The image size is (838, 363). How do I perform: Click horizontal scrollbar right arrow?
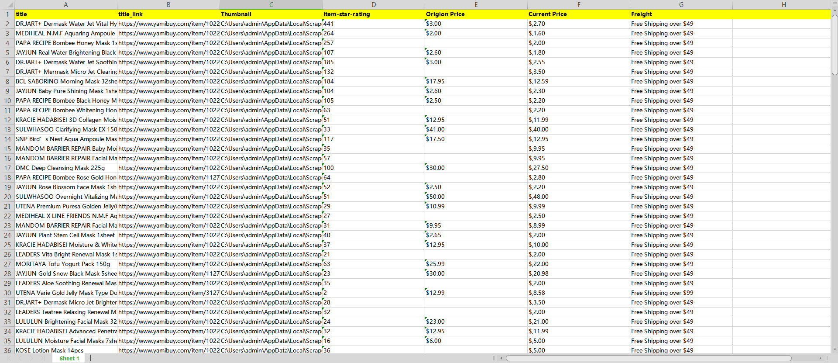[x=821, y=358]
